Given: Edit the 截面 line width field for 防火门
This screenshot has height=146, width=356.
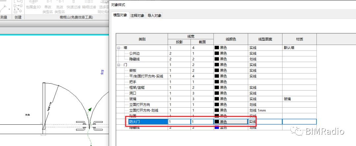Looking at the screenshot, I should [x=202, y=122].
